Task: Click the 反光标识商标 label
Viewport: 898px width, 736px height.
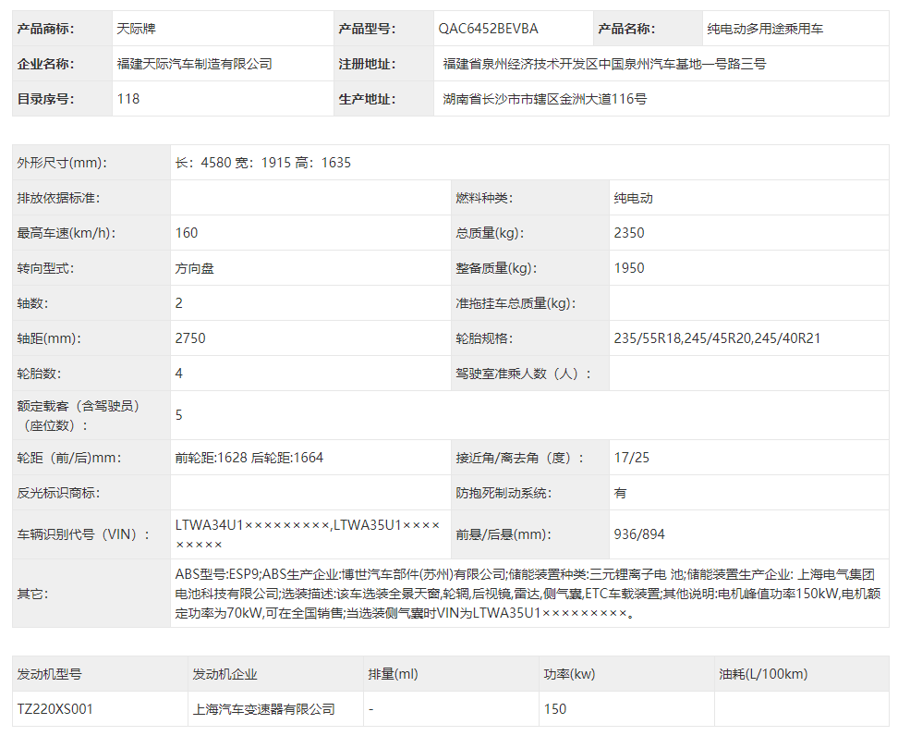Action: 58,493
